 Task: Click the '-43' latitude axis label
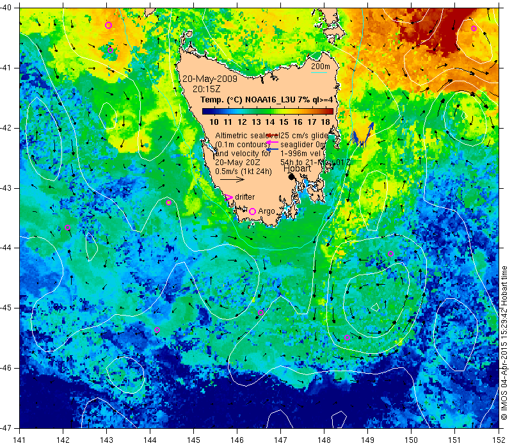click(6, 188)
